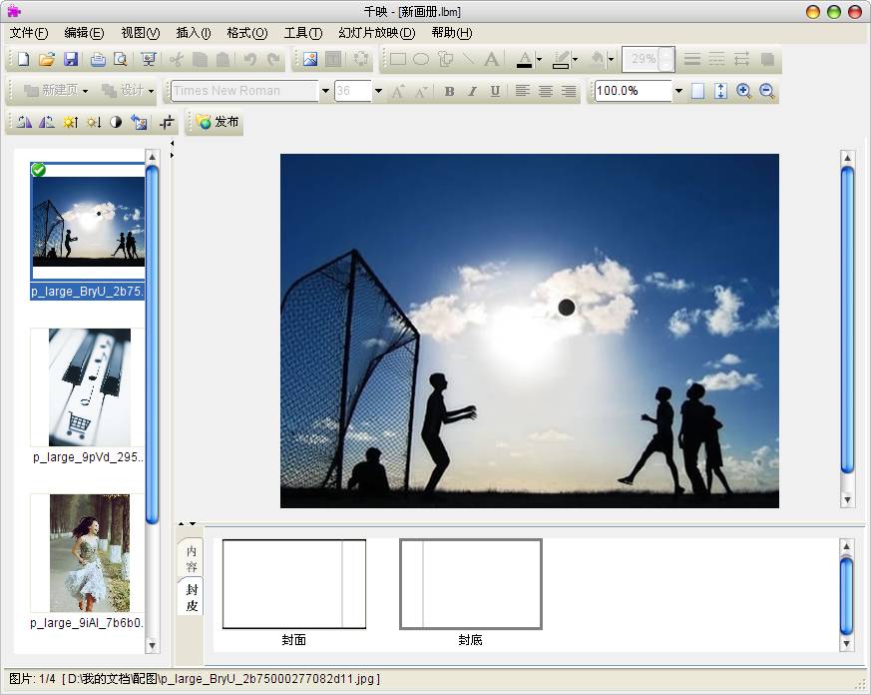Open the zoom percentage dropdown
Screen dimensions: 871x695
[x=678, y=91]
